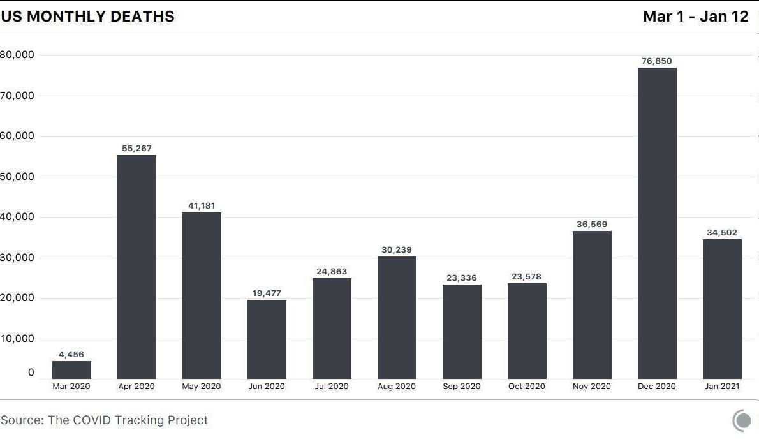Open the Source: The COVID Tracking Project text
This screenshot has width=759, height=444.
[105, 420]
